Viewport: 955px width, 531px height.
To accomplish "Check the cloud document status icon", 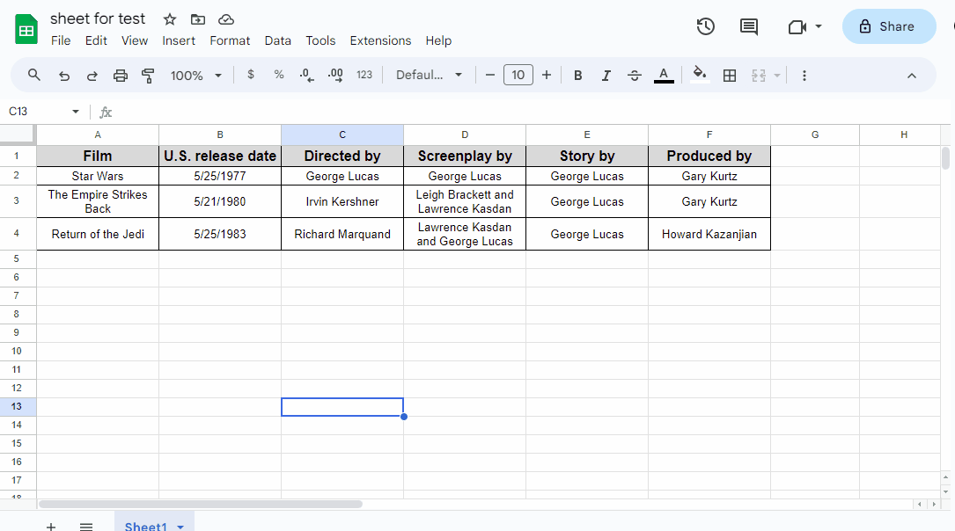I will (226, 19).
